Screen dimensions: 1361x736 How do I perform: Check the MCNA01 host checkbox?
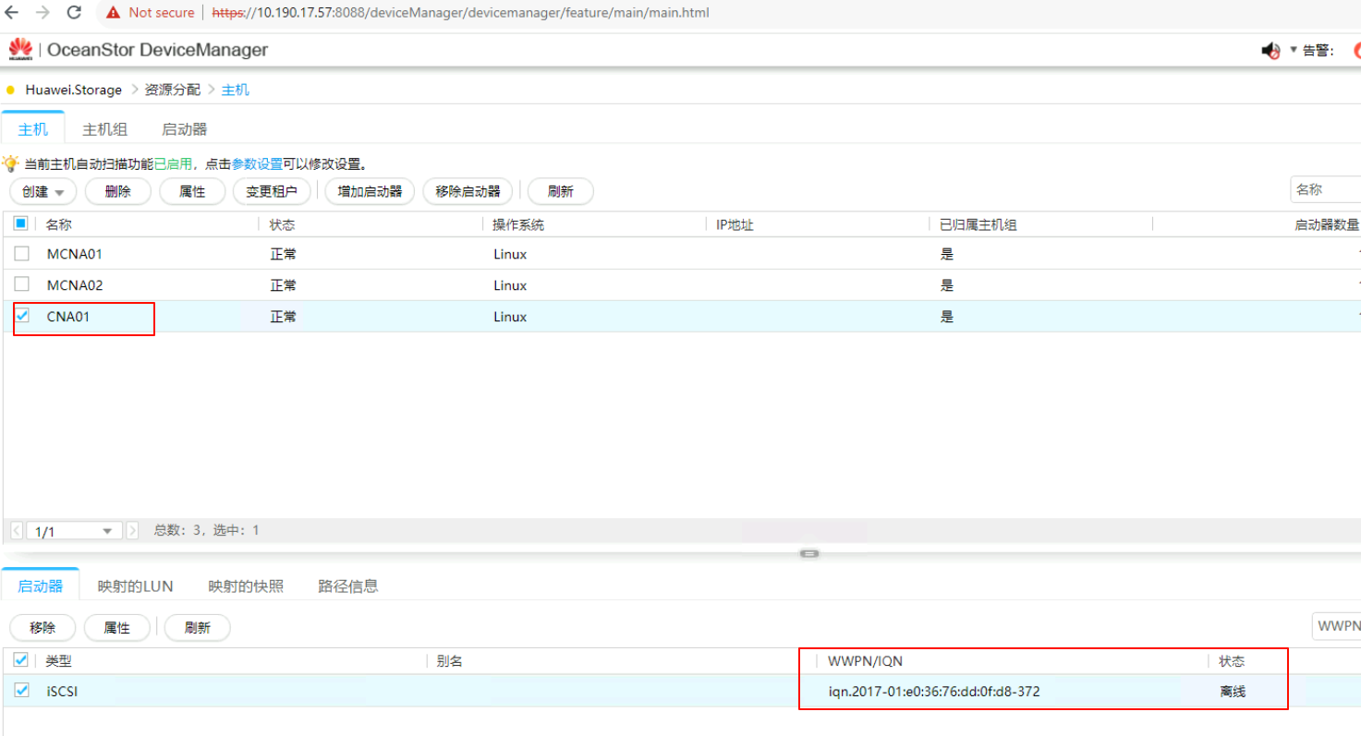(21, 254)
